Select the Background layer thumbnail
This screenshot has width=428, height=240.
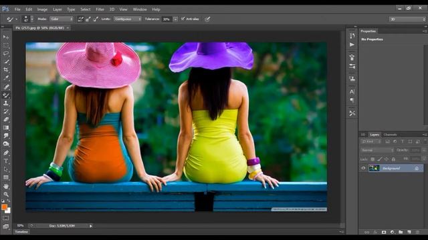click(x=374, y=168)
